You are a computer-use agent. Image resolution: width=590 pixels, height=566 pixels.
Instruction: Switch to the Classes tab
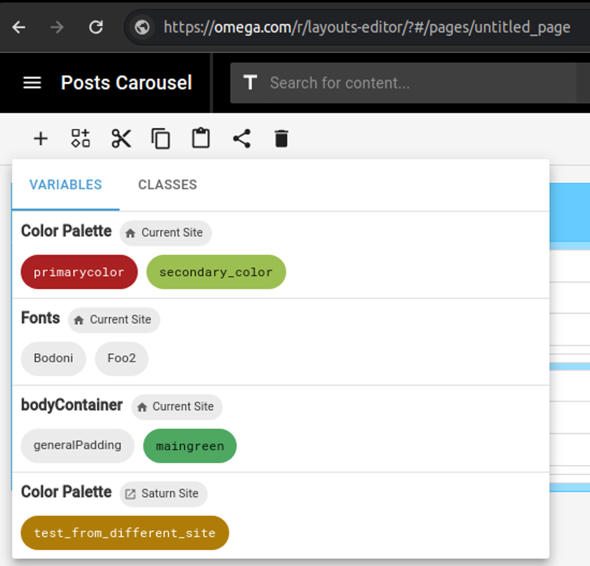pyautogui.click(x=167, y=185)
